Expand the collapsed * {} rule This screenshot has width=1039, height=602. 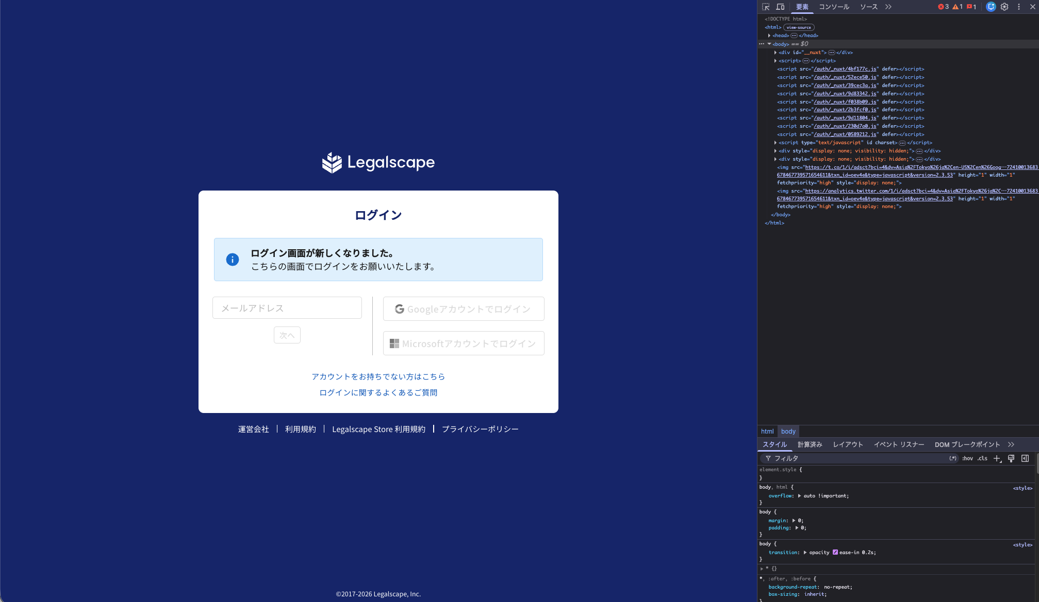762,569
